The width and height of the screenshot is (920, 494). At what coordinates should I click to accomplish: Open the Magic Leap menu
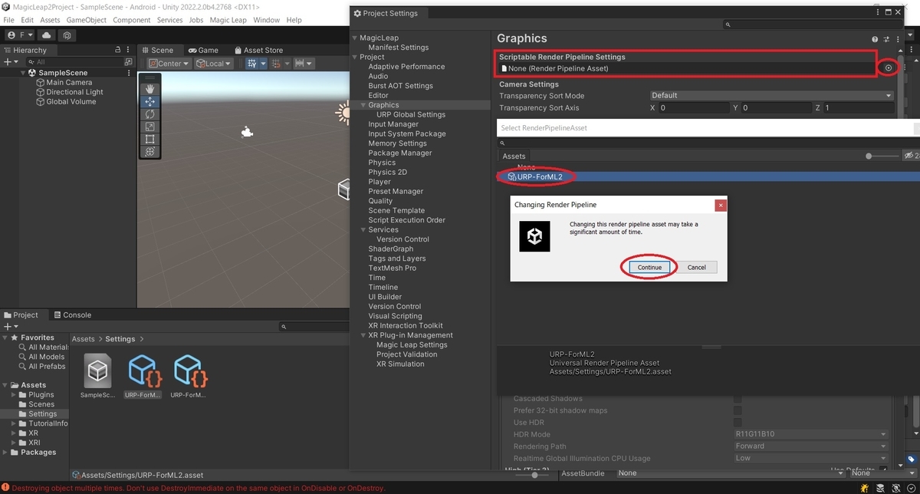point(227,19)
